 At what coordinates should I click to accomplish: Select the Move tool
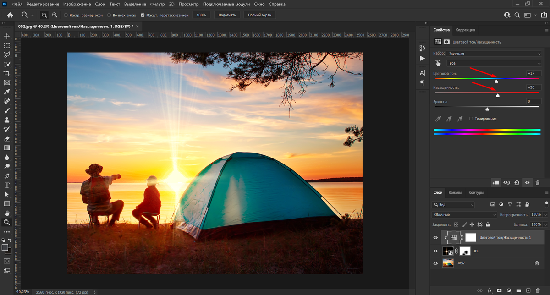[7, 36]
